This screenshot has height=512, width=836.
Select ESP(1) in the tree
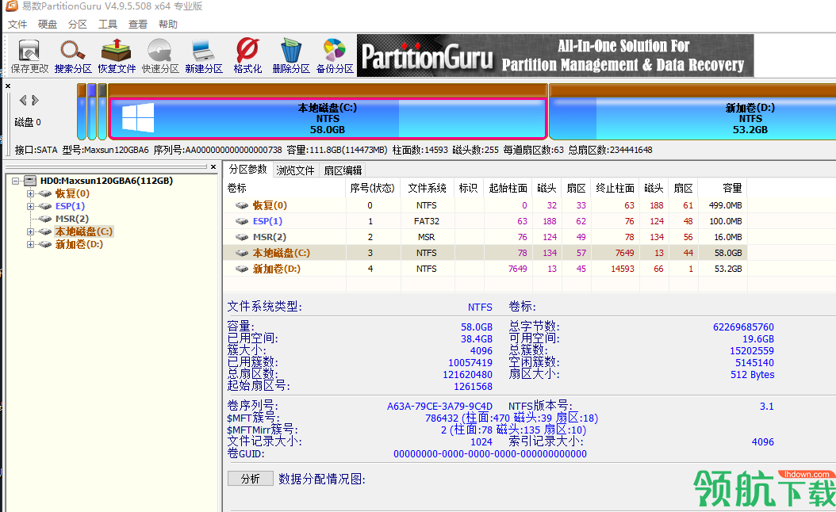pos(70,206)
